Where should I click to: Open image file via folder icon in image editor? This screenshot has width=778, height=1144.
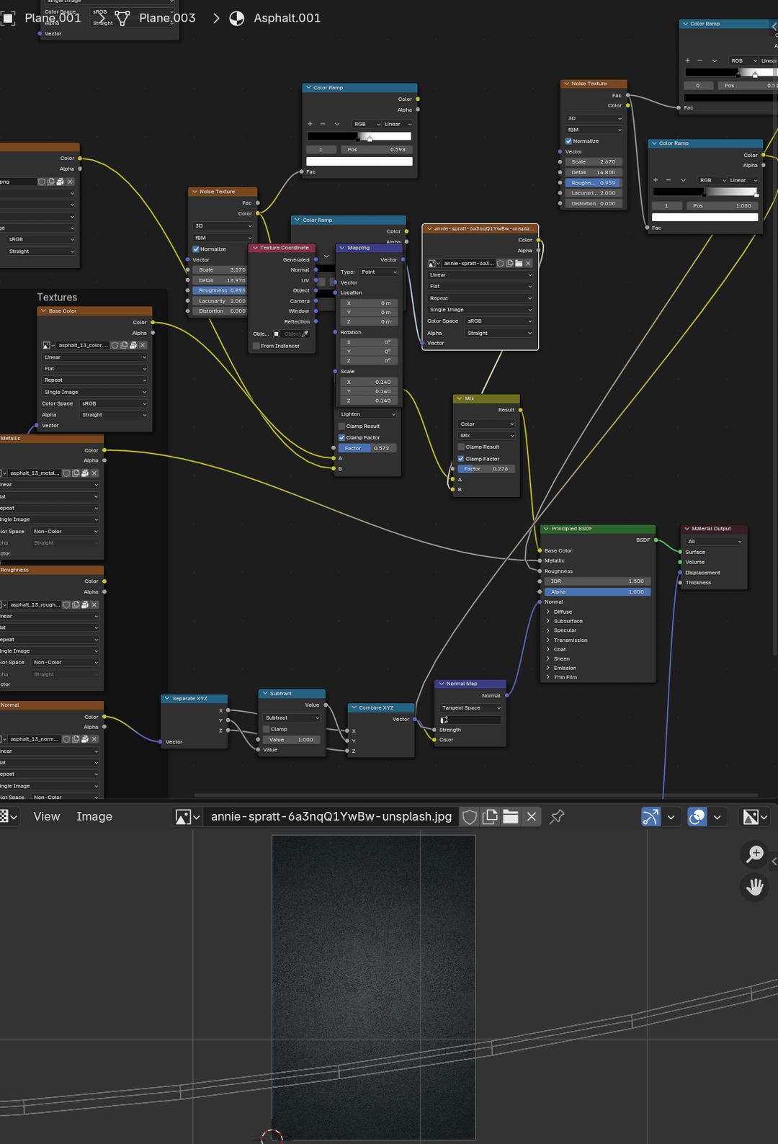click(511, 816)
